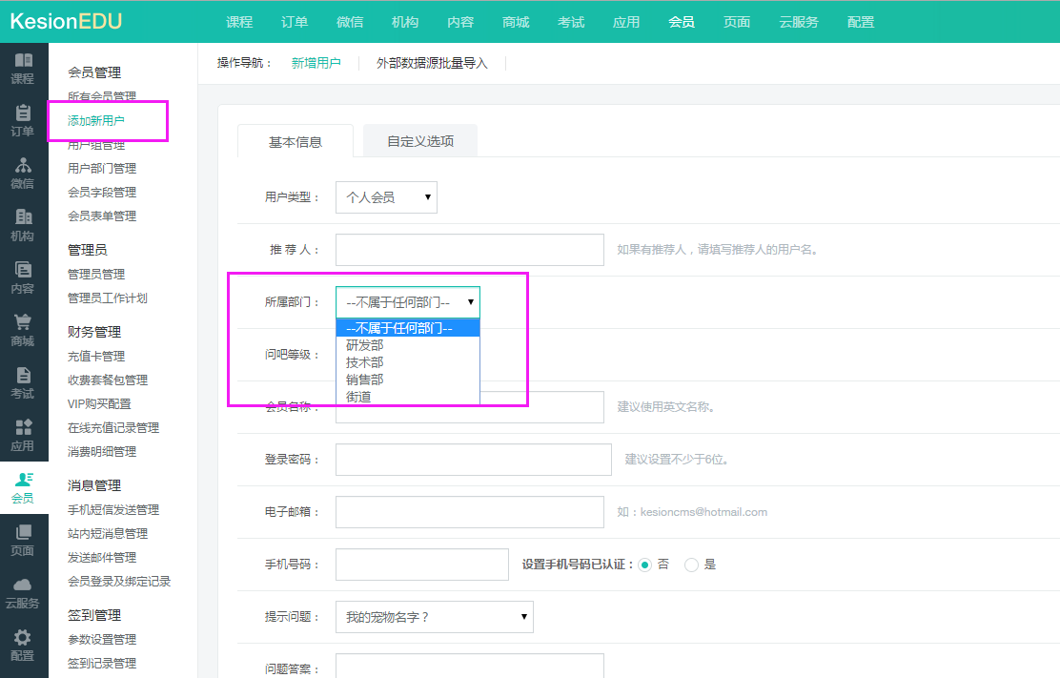Screen dimensions: 1060x678
Task: Open 管理员管理 in the left menu
Action: tap(96, 275)
